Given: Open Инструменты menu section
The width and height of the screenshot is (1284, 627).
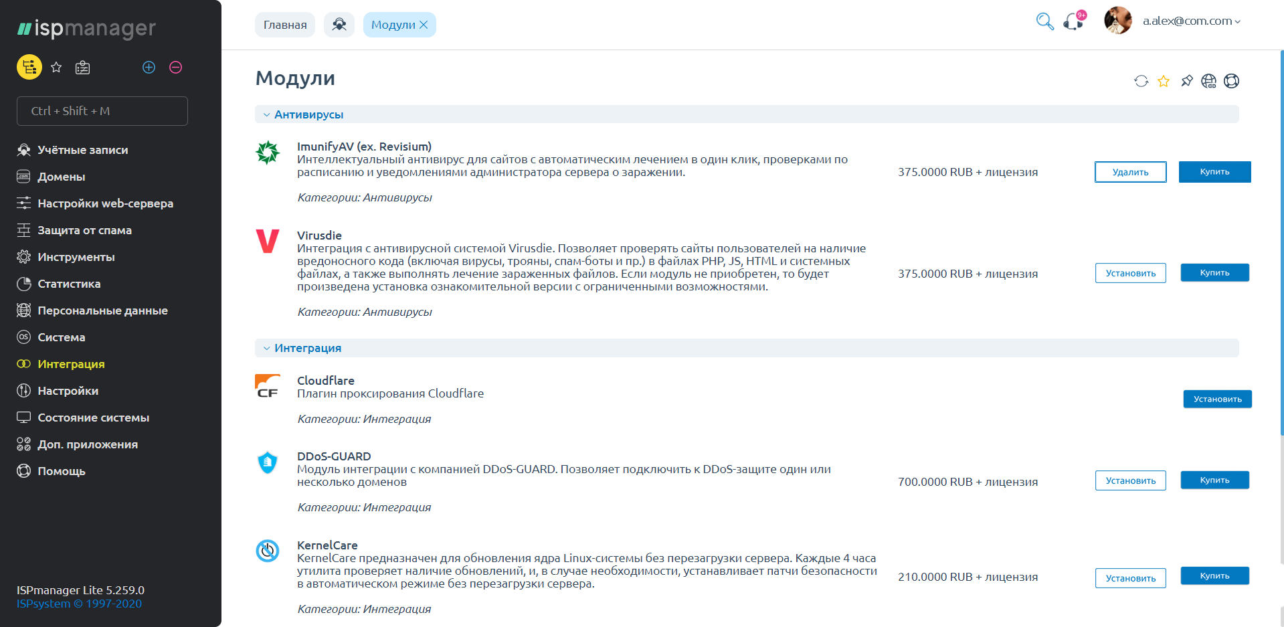Looking at the screenshot, I should pos(76,257).
